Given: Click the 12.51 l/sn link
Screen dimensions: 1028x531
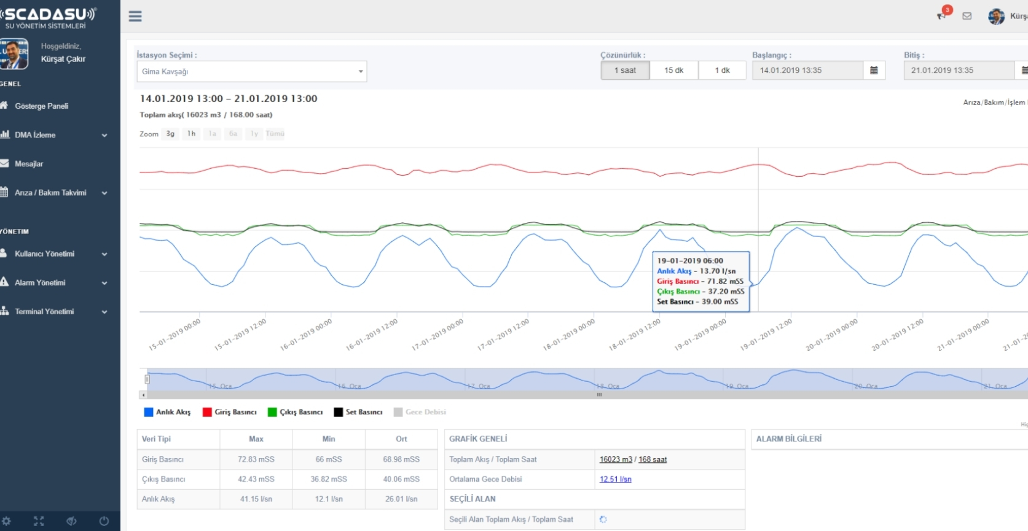Looking at the screenshot, I should [615, 479].
